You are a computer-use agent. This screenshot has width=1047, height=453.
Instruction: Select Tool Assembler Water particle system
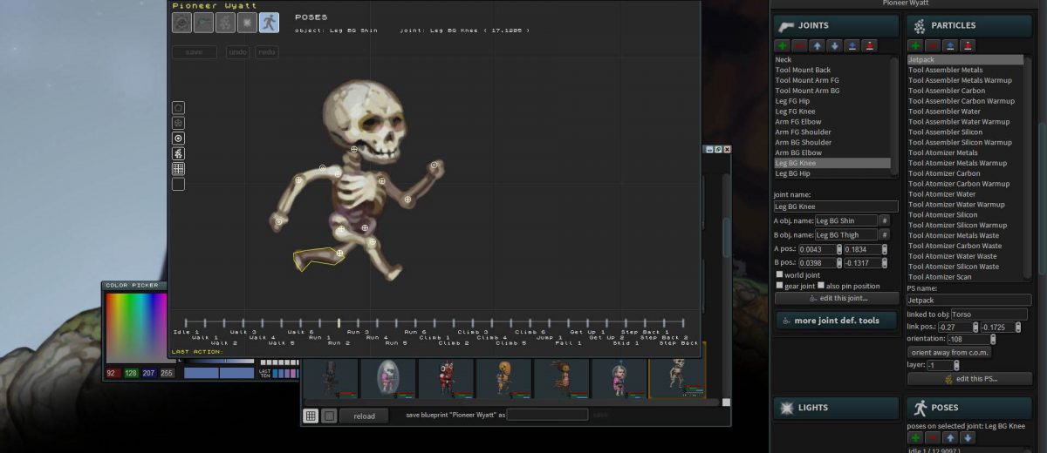965,112
